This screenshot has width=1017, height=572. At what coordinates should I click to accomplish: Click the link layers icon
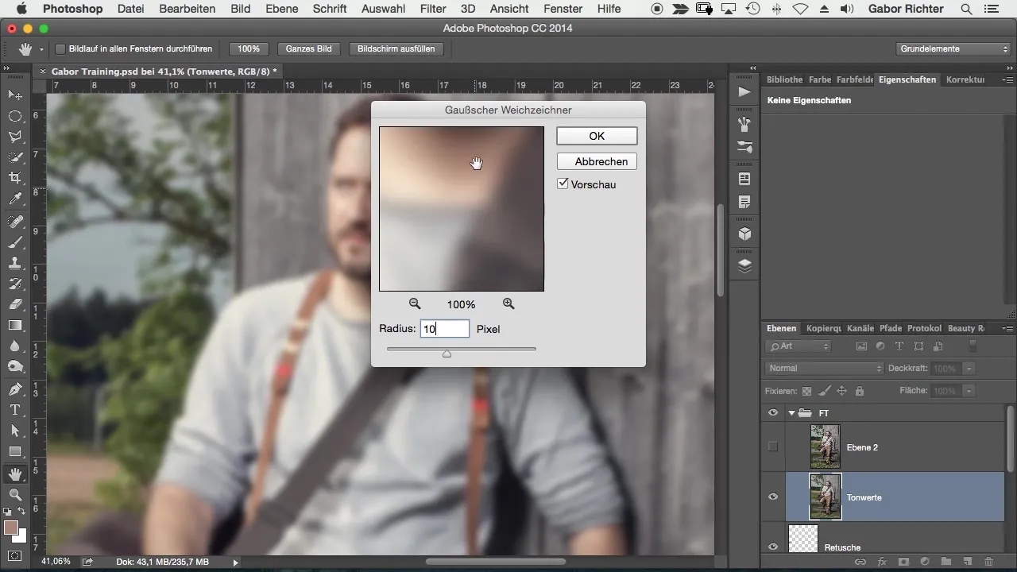pos(860,561)
